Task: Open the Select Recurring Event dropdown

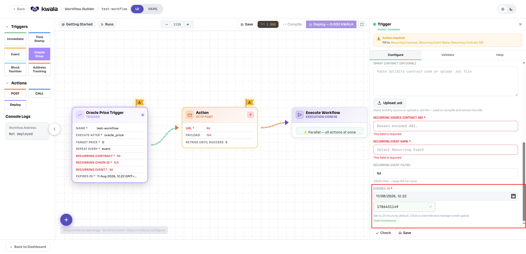Action: 445,150
